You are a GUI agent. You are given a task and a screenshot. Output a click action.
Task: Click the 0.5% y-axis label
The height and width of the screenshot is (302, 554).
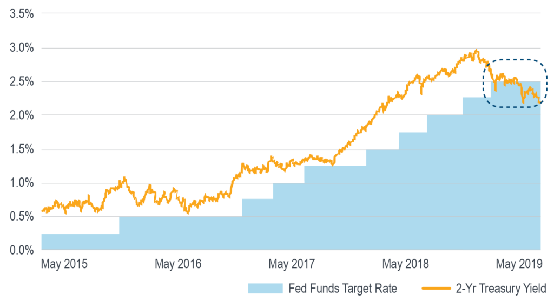coord(22,217)
